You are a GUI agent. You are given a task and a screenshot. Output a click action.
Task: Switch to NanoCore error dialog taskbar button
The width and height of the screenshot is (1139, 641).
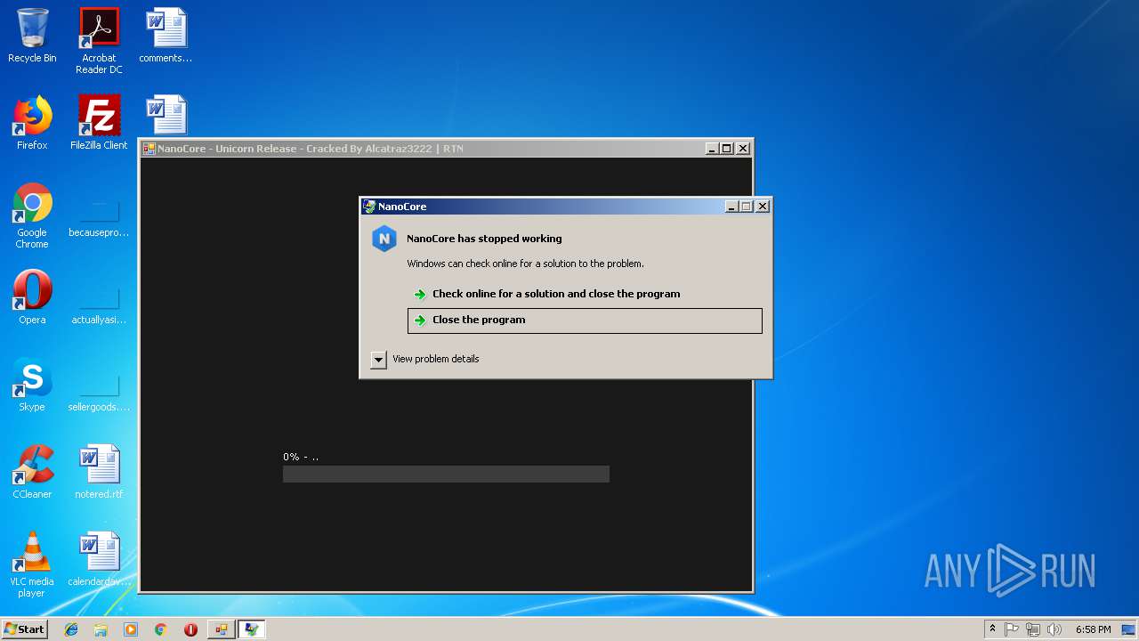click(252, 629)
